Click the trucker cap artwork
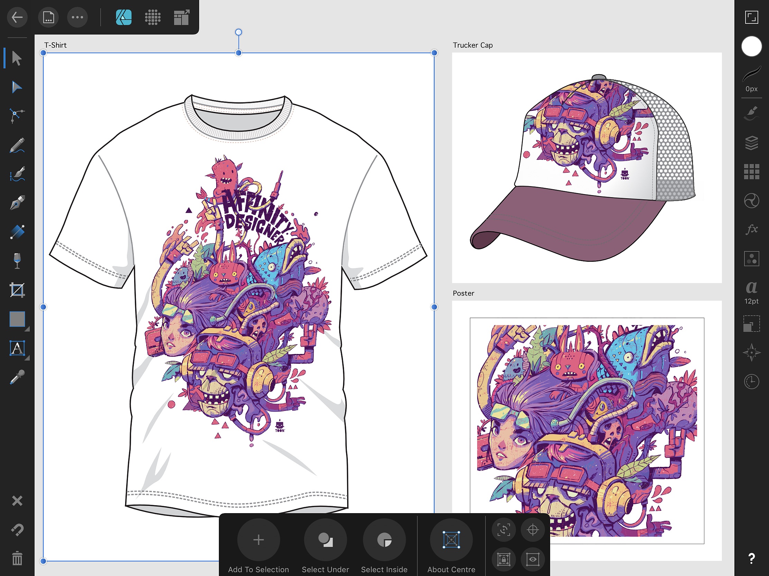Screen dimensions: 769x576 [583, 169]
